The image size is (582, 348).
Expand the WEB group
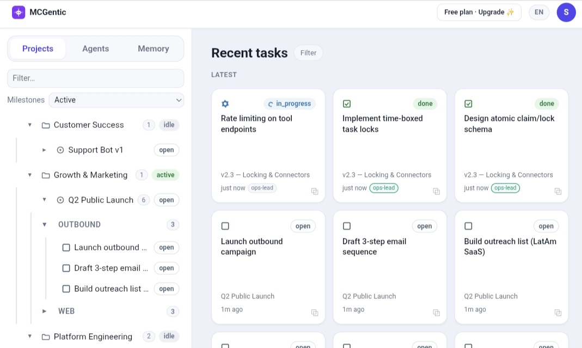pyautogui.click(x=44, y=311)
